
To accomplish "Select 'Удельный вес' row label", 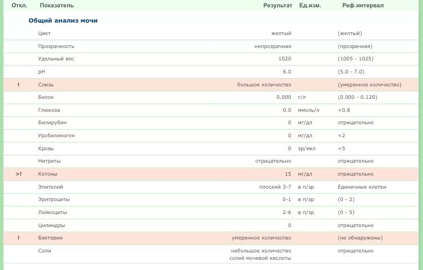I will [x=56, y=59].
